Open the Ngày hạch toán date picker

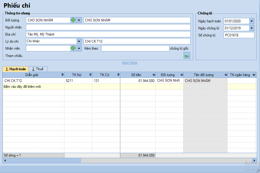pos(251,21)
